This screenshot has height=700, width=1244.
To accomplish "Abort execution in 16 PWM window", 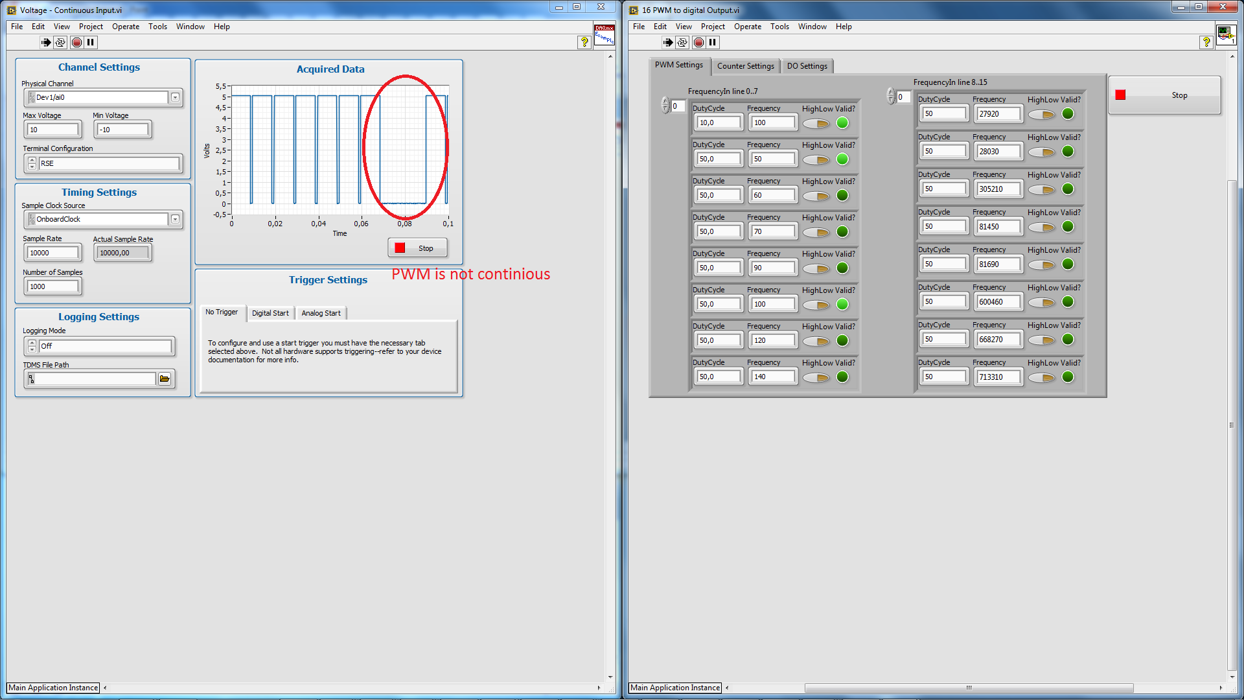I will pos(698,42).
